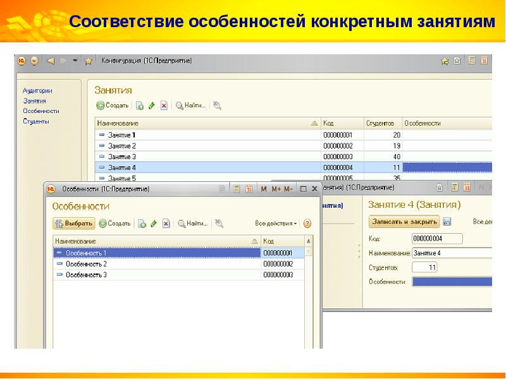Expand the Все действия dropdown
The width and height of the screenshot is (506, 379).
[x=276, y=224]
